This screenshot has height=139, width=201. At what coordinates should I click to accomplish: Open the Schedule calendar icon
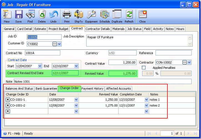(104, 14)
